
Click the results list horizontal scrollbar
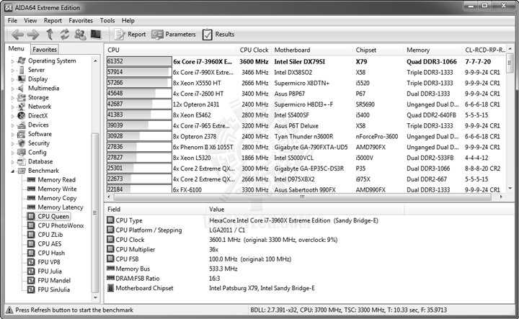tap(302, 197)
